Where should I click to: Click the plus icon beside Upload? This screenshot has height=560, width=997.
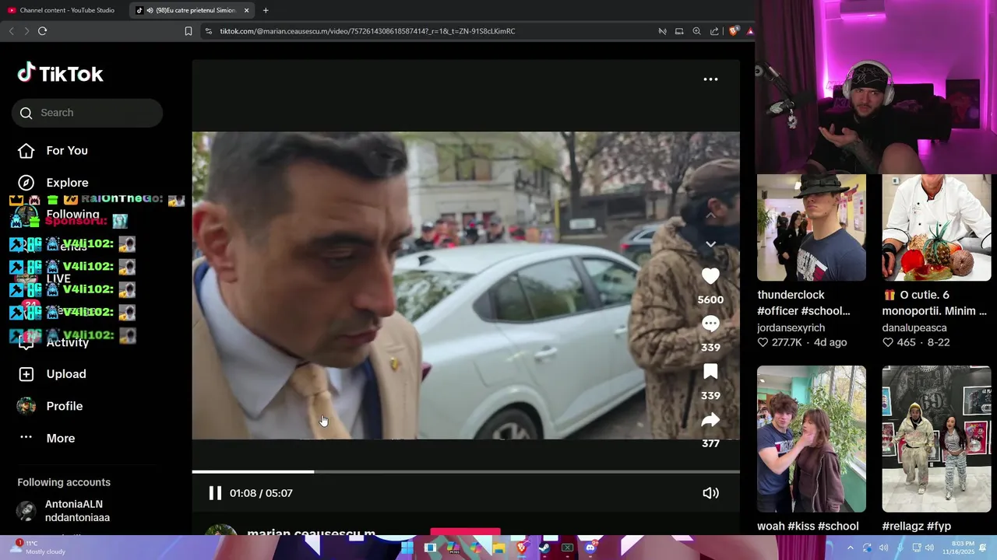(x=26, y=374)
